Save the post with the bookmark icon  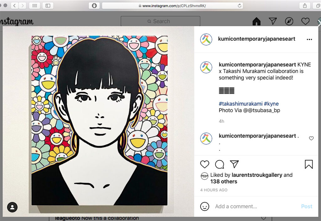[309, 164]
